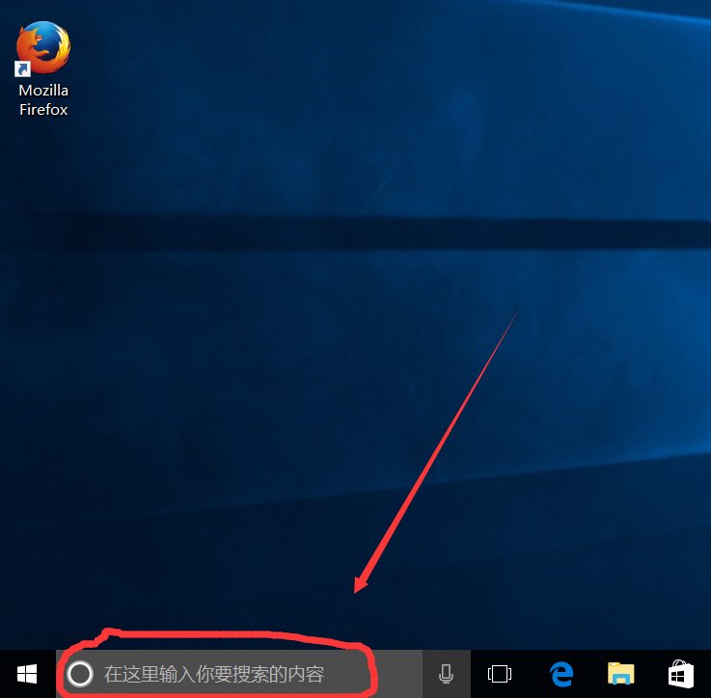The width and height of the screenshot is (711, 698).
Task: Open the Windows Start menu
Action: coord(27,674)
